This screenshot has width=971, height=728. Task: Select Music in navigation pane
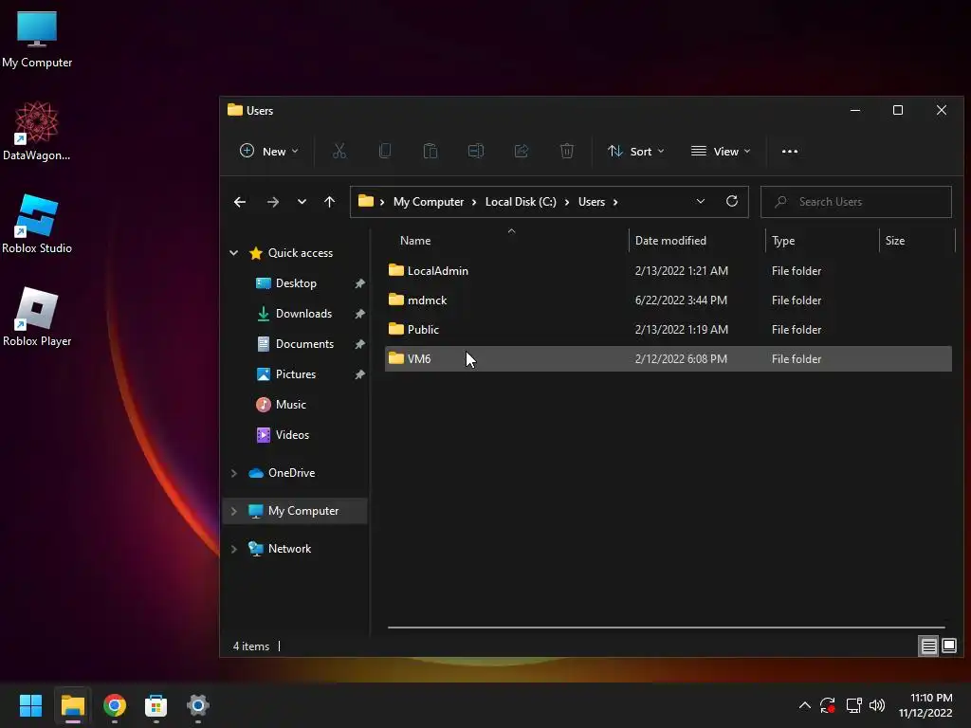290,404
